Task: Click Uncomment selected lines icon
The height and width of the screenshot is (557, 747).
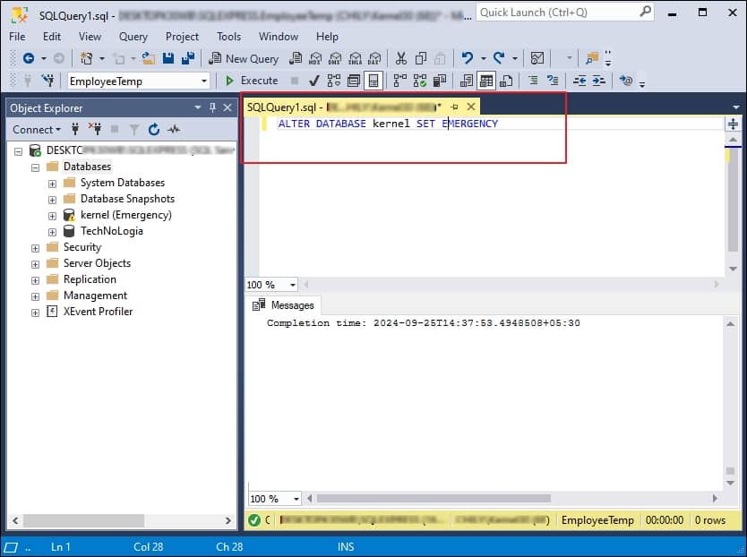Action: pyautogui.click(x=553, y=81)
